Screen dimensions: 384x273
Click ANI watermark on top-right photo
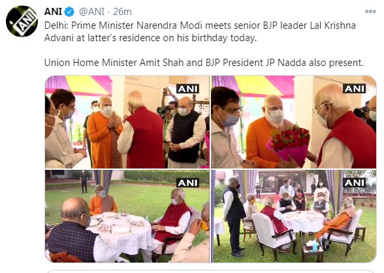355,89
